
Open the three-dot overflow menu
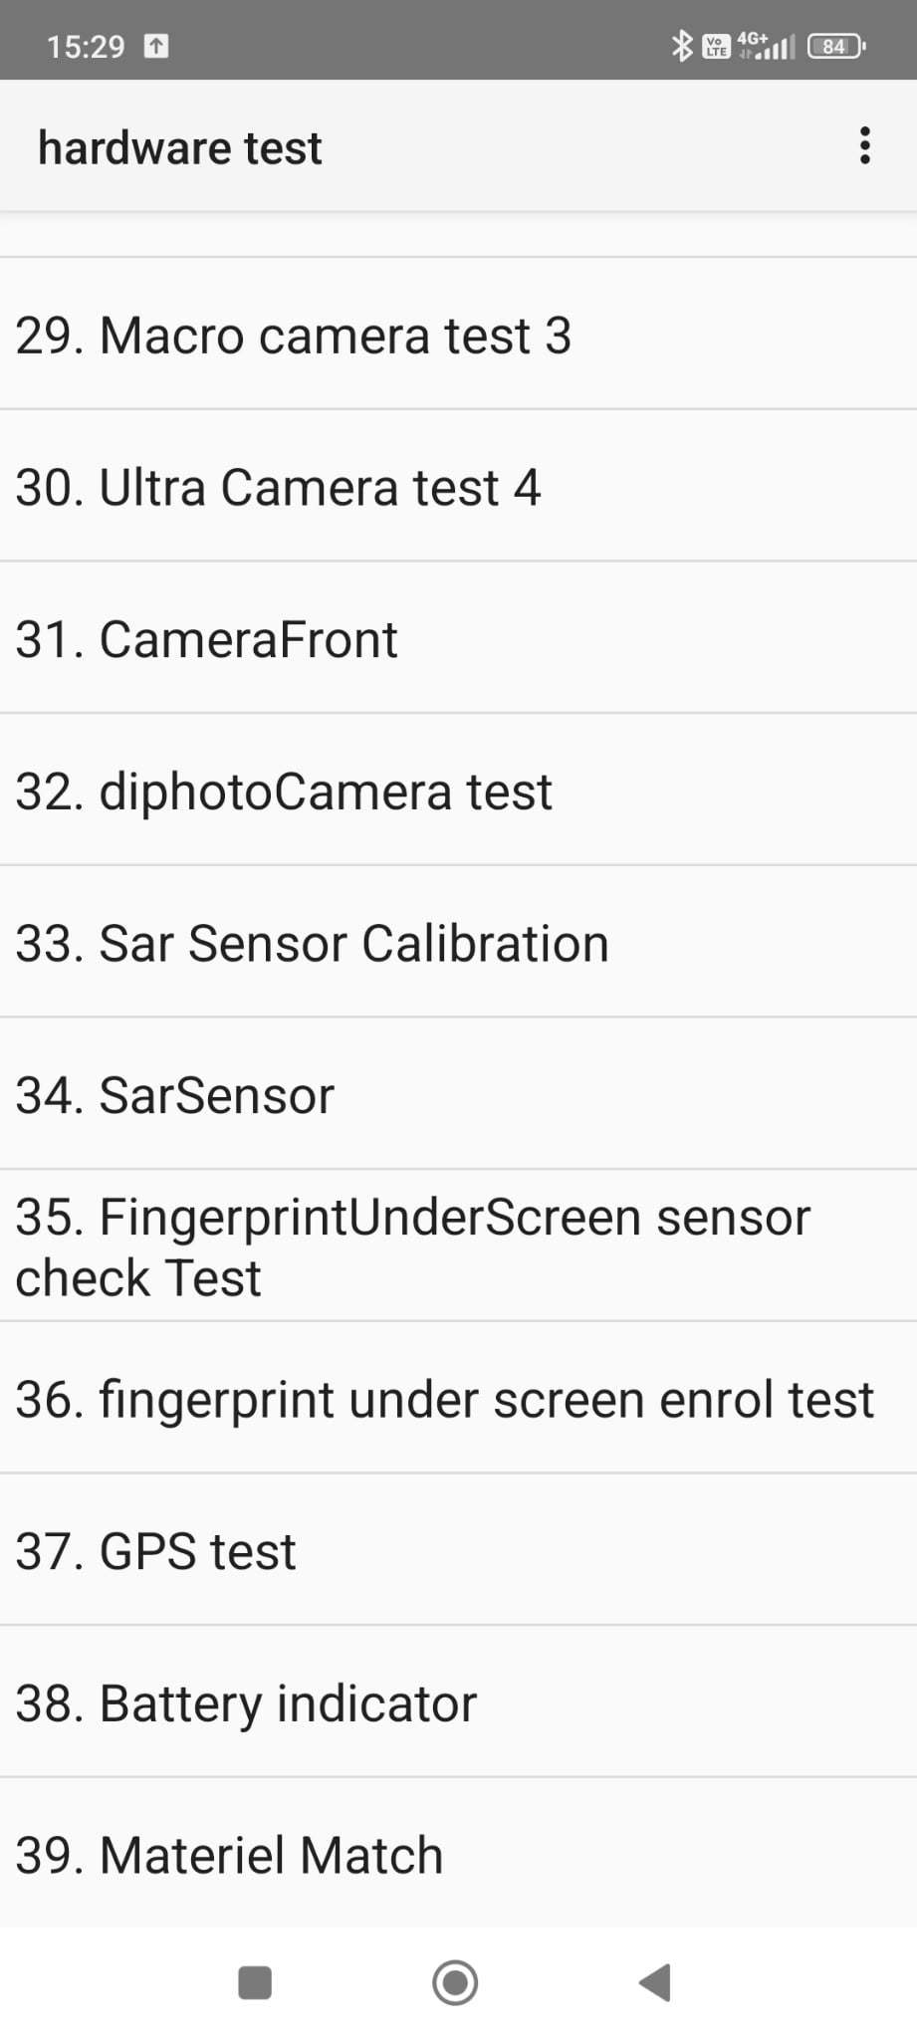(864, 146)
